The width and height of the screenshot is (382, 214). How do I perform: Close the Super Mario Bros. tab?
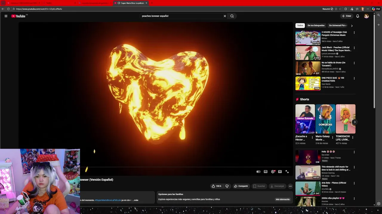click(146, 3)
